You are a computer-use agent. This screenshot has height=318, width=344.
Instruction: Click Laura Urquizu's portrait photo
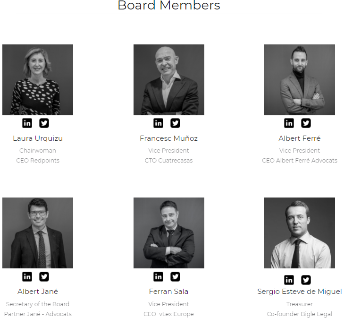38,80
